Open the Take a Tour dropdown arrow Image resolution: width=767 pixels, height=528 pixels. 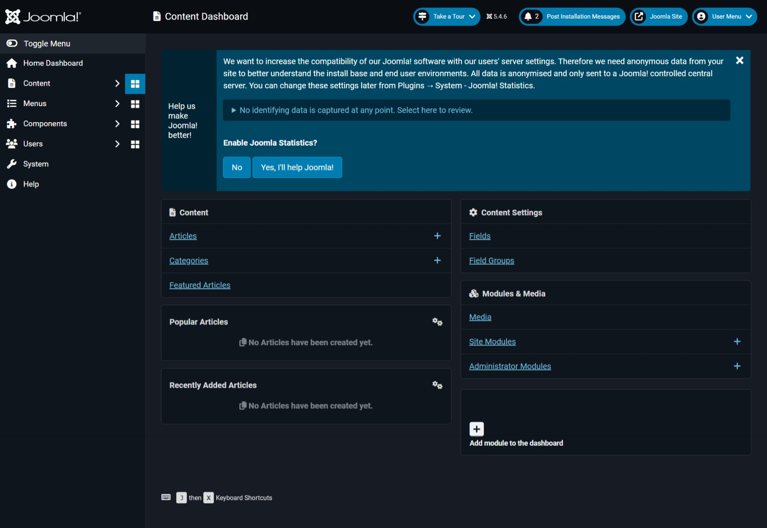[x=472, y=17]
